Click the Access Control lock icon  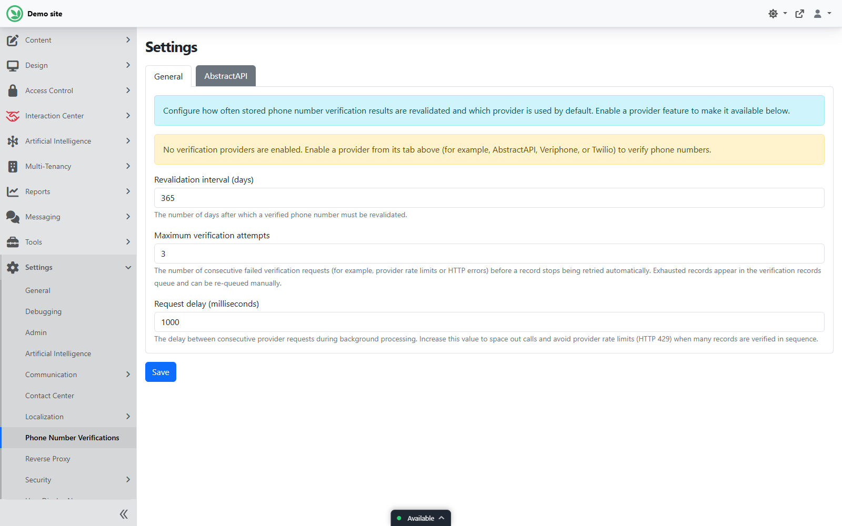(x=13, y=90)
